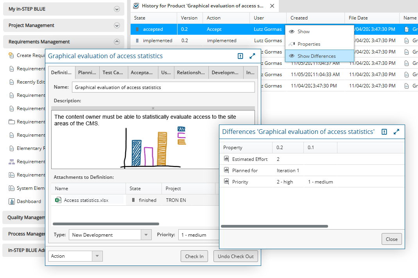Expand the My in-STEP BLUE section

point(117,9)
